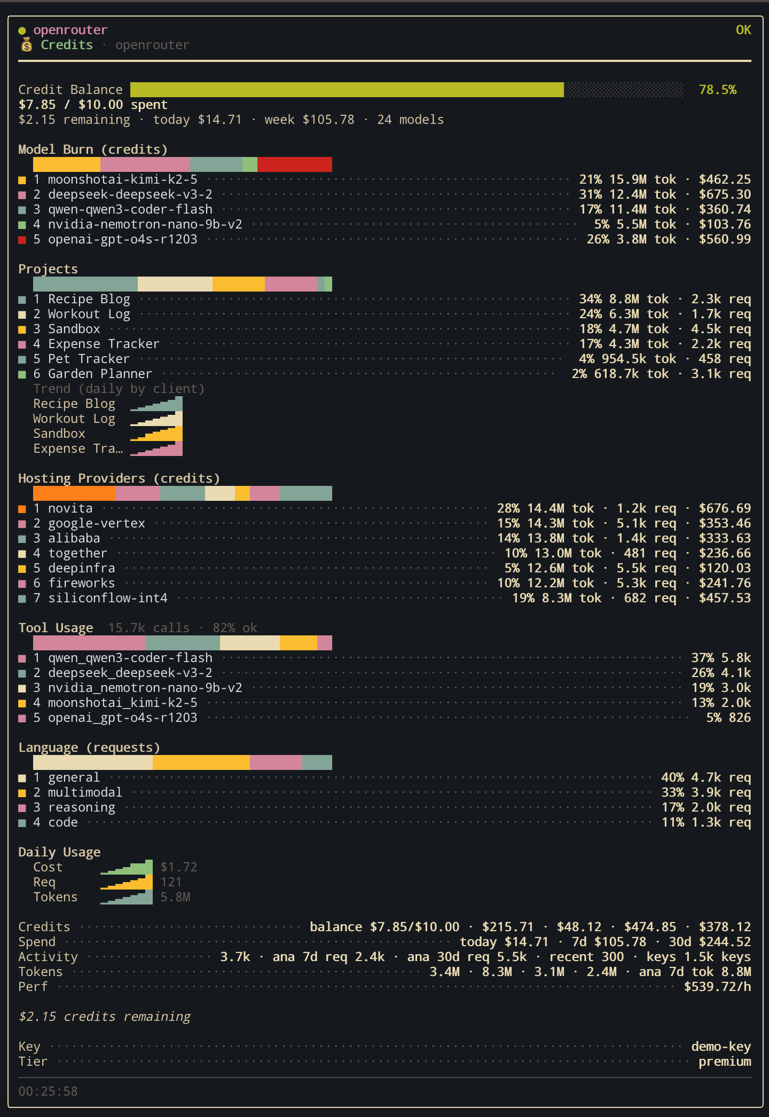Click the $676.69 novita cost
Image resolution: width=769 pixels, height=1117 pixels.
(x=725, y=508)
